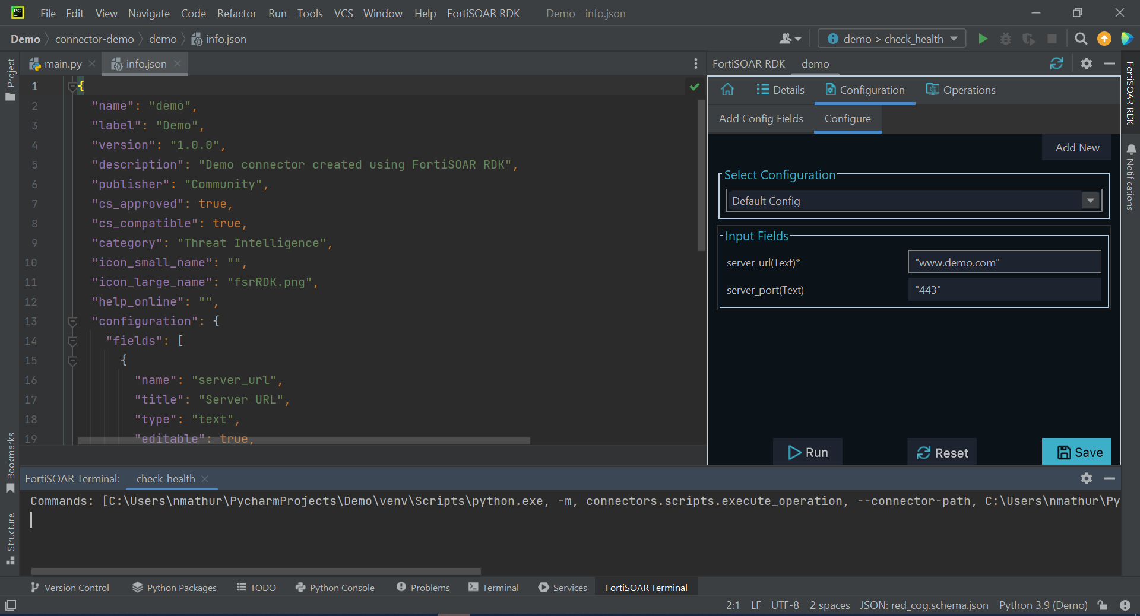The width and height of the screenshot is (1140, 616).
Task: Collapse the JSON fold at configuration line
Action: [x=73, y=321]
